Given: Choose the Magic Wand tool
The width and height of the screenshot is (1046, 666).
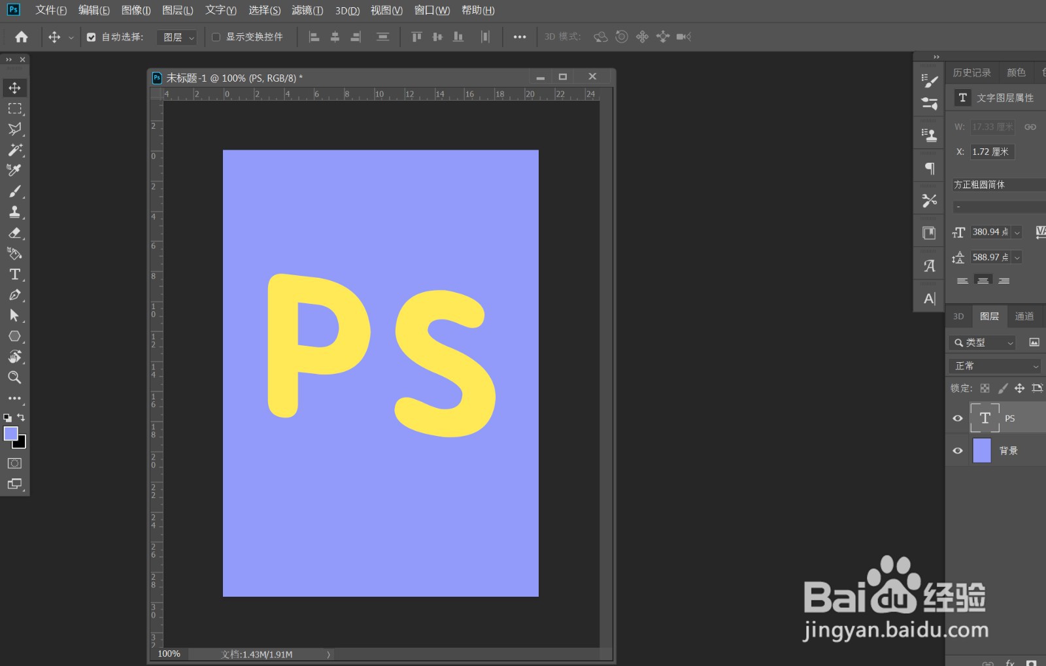Looking at the screenshot, I should pyautogui.click(x=14, y=150).
